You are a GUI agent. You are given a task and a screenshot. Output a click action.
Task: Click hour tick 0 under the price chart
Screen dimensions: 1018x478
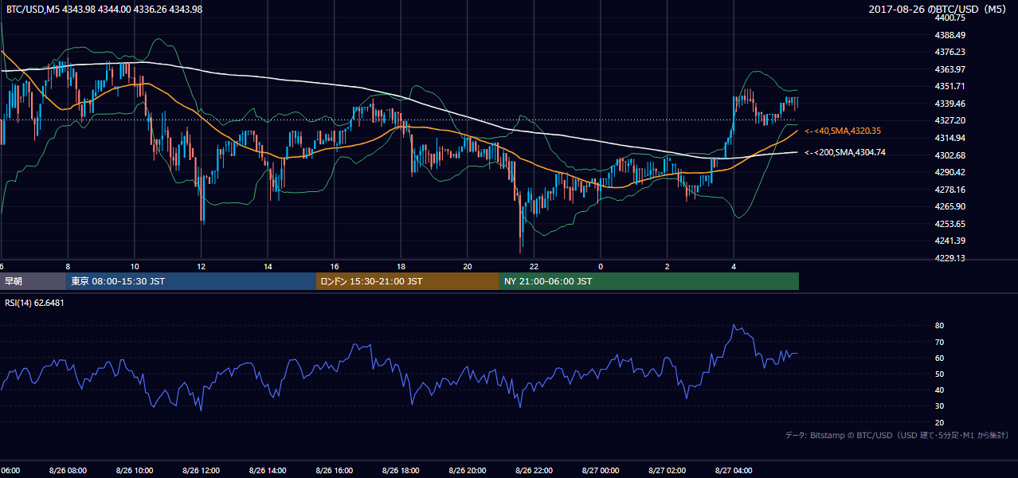tap(601, 267)
